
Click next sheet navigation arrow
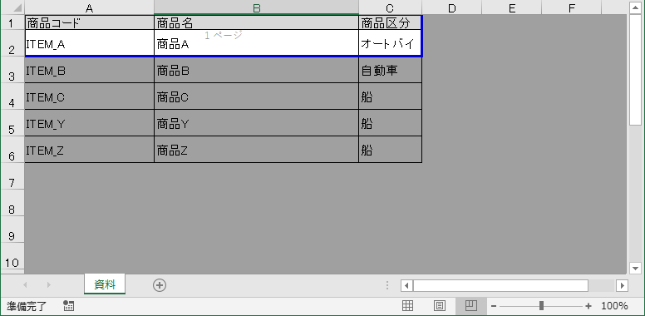coord(49,284)
